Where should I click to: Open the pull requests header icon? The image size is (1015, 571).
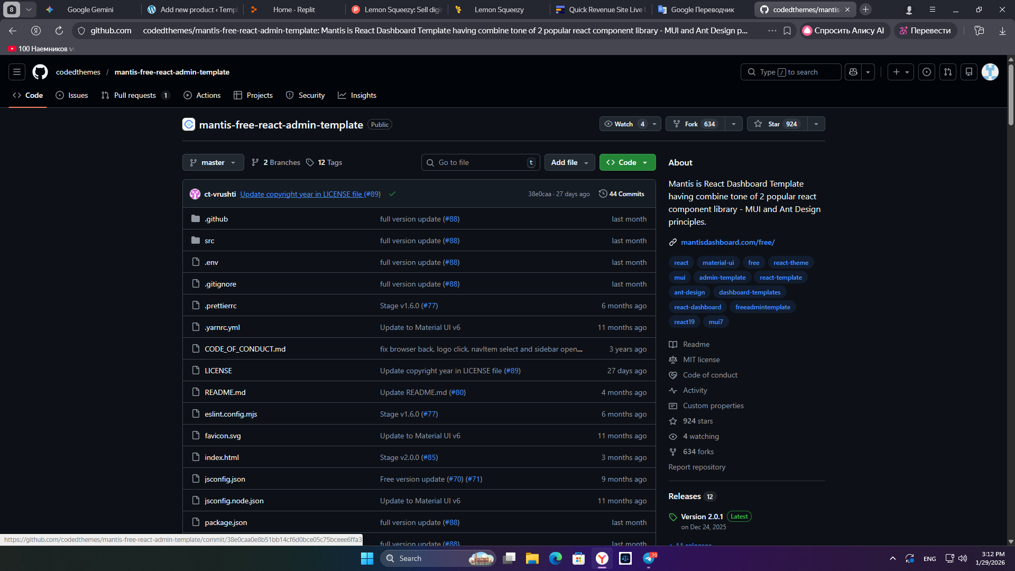click(948, 72)
